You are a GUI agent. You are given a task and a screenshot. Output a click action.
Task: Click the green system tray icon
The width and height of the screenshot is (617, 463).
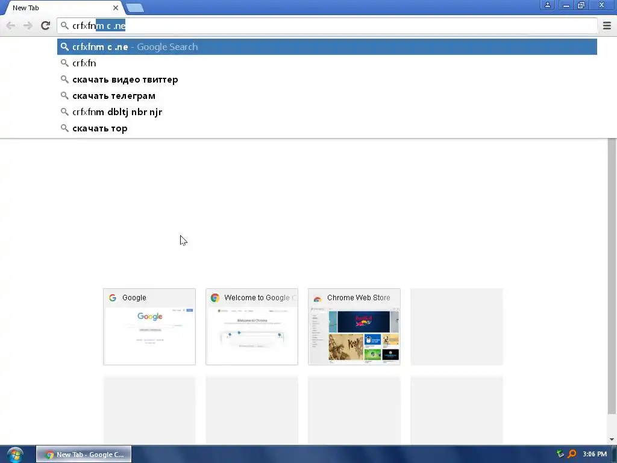[560, 455]
